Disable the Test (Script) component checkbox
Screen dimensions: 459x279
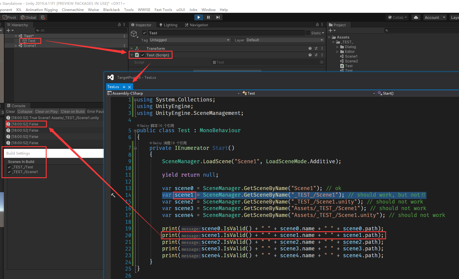point(143,55)
